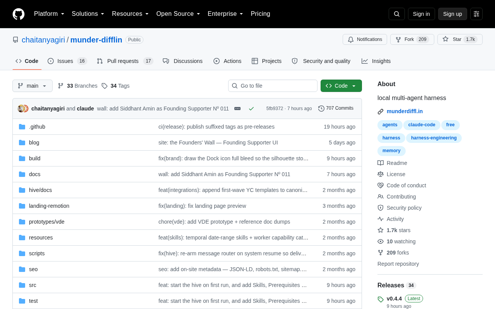Select the claude-code topic tag

tap(422, 125)
